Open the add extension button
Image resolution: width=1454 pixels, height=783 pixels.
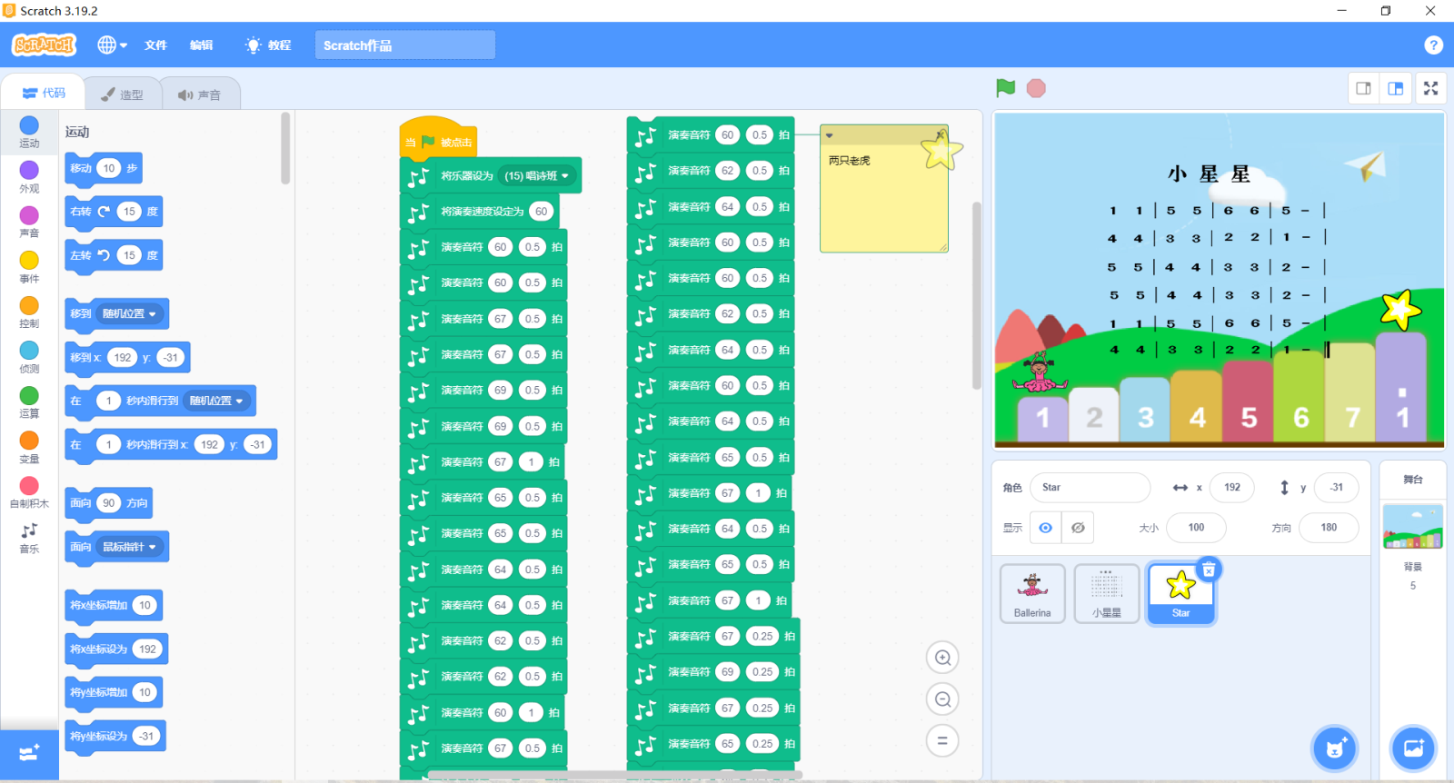pos(29,753)
